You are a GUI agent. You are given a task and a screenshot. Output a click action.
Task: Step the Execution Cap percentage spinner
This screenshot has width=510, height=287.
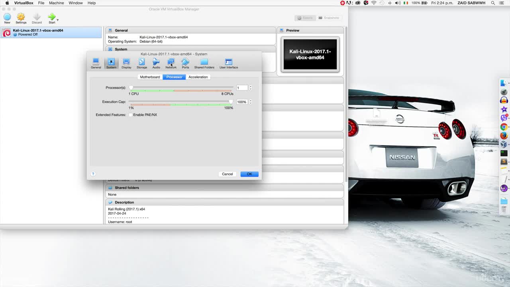coord(250,102)
